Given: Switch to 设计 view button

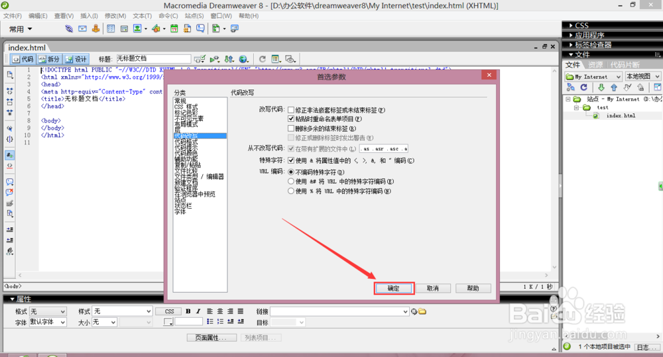Looking at the screenshot, I should coord(76,59).
